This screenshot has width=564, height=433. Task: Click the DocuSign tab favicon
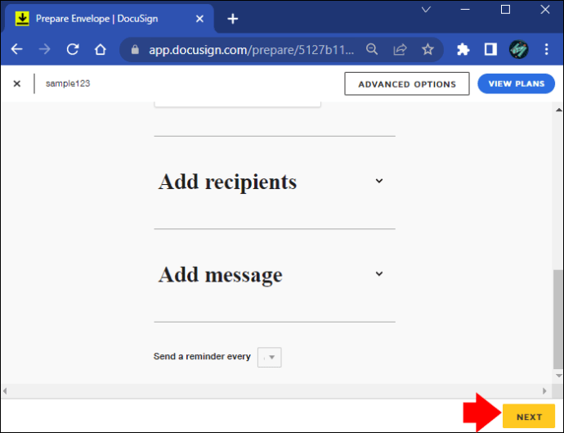22,19
